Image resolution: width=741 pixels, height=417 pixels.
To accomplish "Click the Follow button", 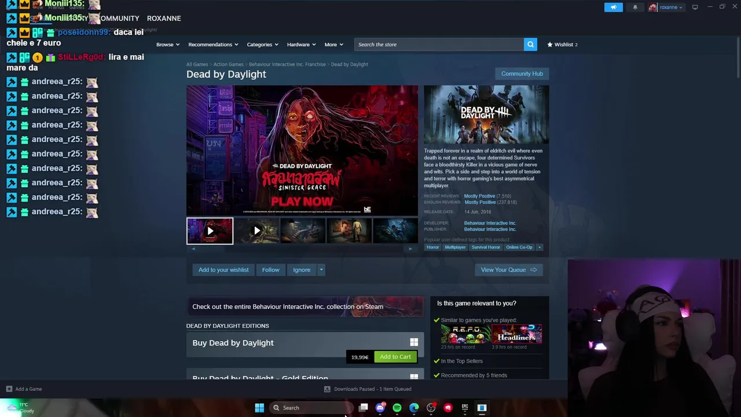I will tap(270, 270).
